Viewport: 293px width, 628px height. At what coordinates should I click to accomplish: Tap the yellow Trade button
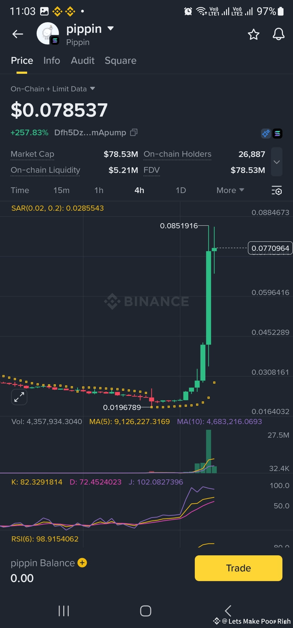pyautogui.click(x=238, y=568)
